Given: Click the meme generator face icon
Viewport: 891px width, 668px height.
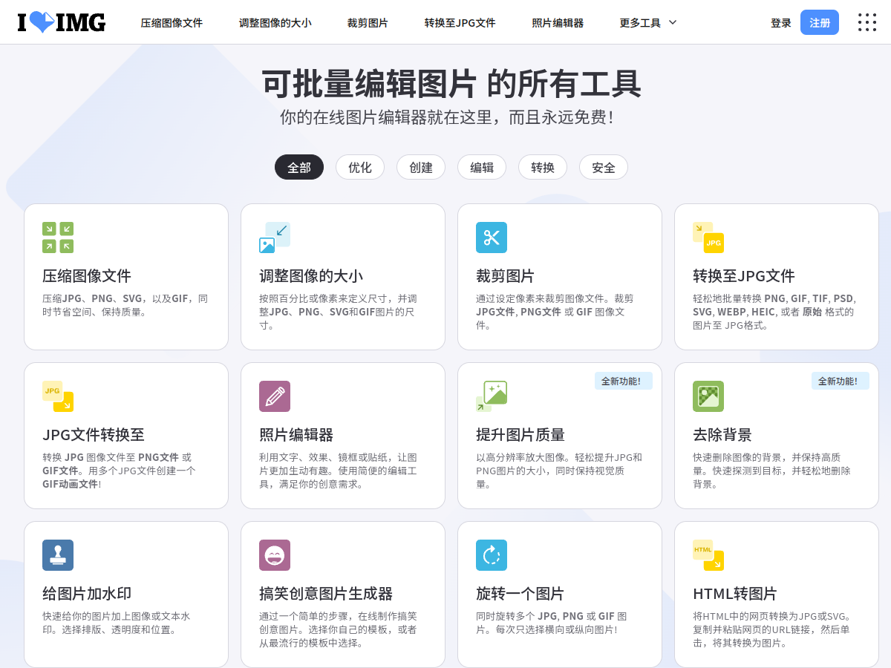Looking at the screenshot, I should [275, 555].
